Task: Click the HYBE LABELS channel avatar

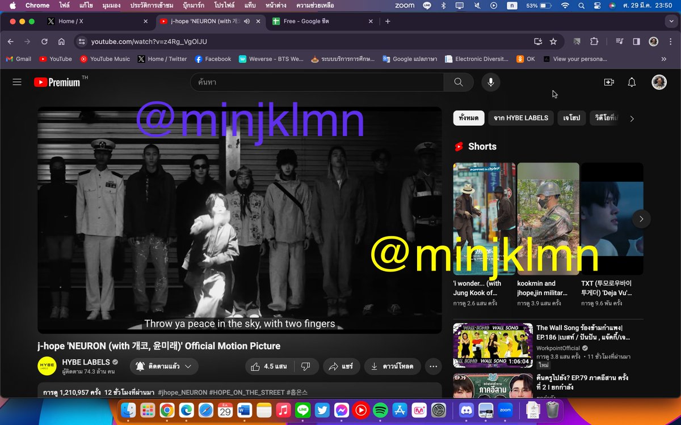Action: click(x=47, y=366)
